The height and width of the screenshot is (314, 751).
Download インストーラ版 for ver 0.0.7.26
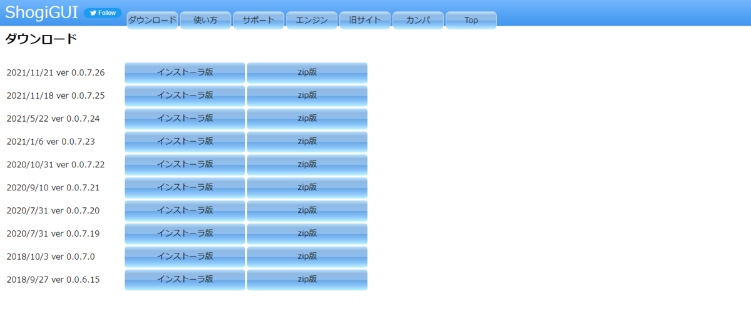[185, 72]
